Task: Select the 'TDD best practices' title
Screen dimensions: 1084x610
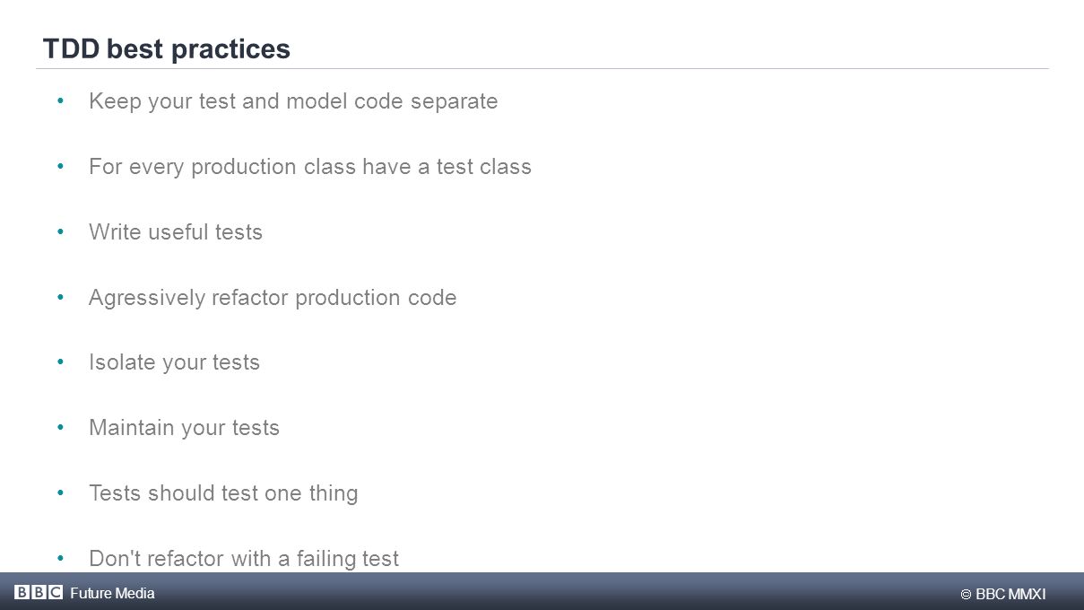Action: coord(167,48)
